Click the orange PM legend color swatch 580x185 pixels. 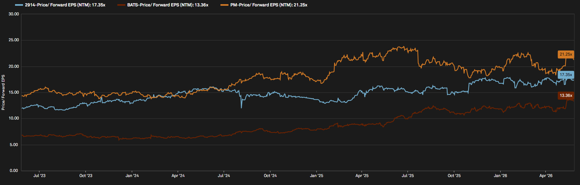[225, 5]
